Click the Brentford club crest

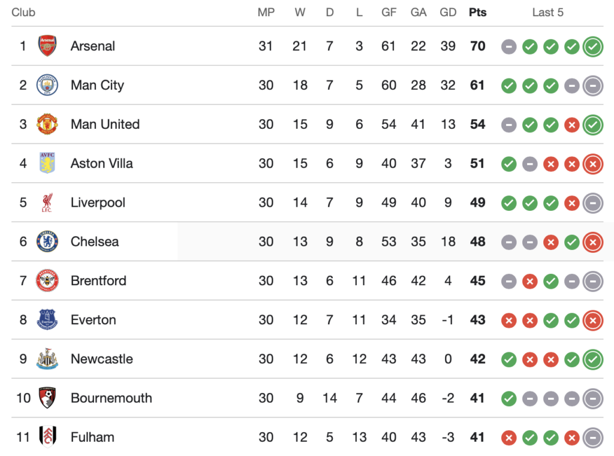coord(47,281)
